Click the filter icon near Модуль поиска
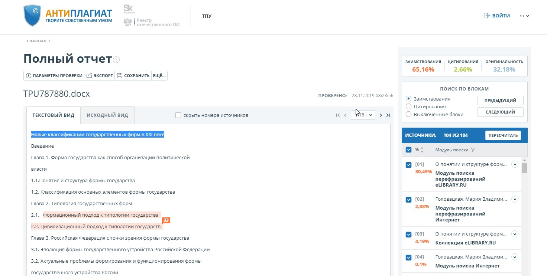The height and width of the screenshot is (276, 547). 473,150
